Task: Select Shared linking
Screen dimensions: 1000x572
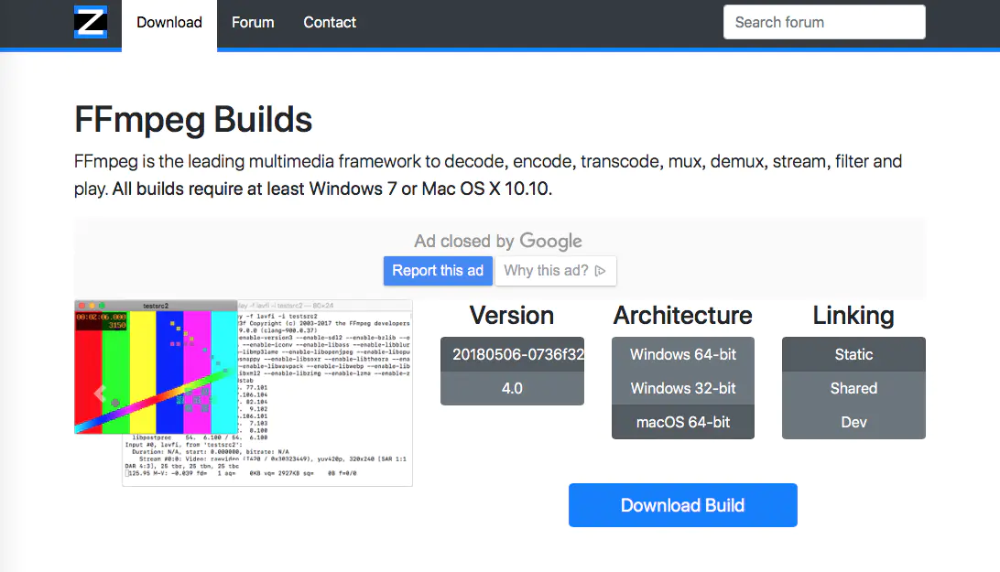Action: (x=854, y=388)
